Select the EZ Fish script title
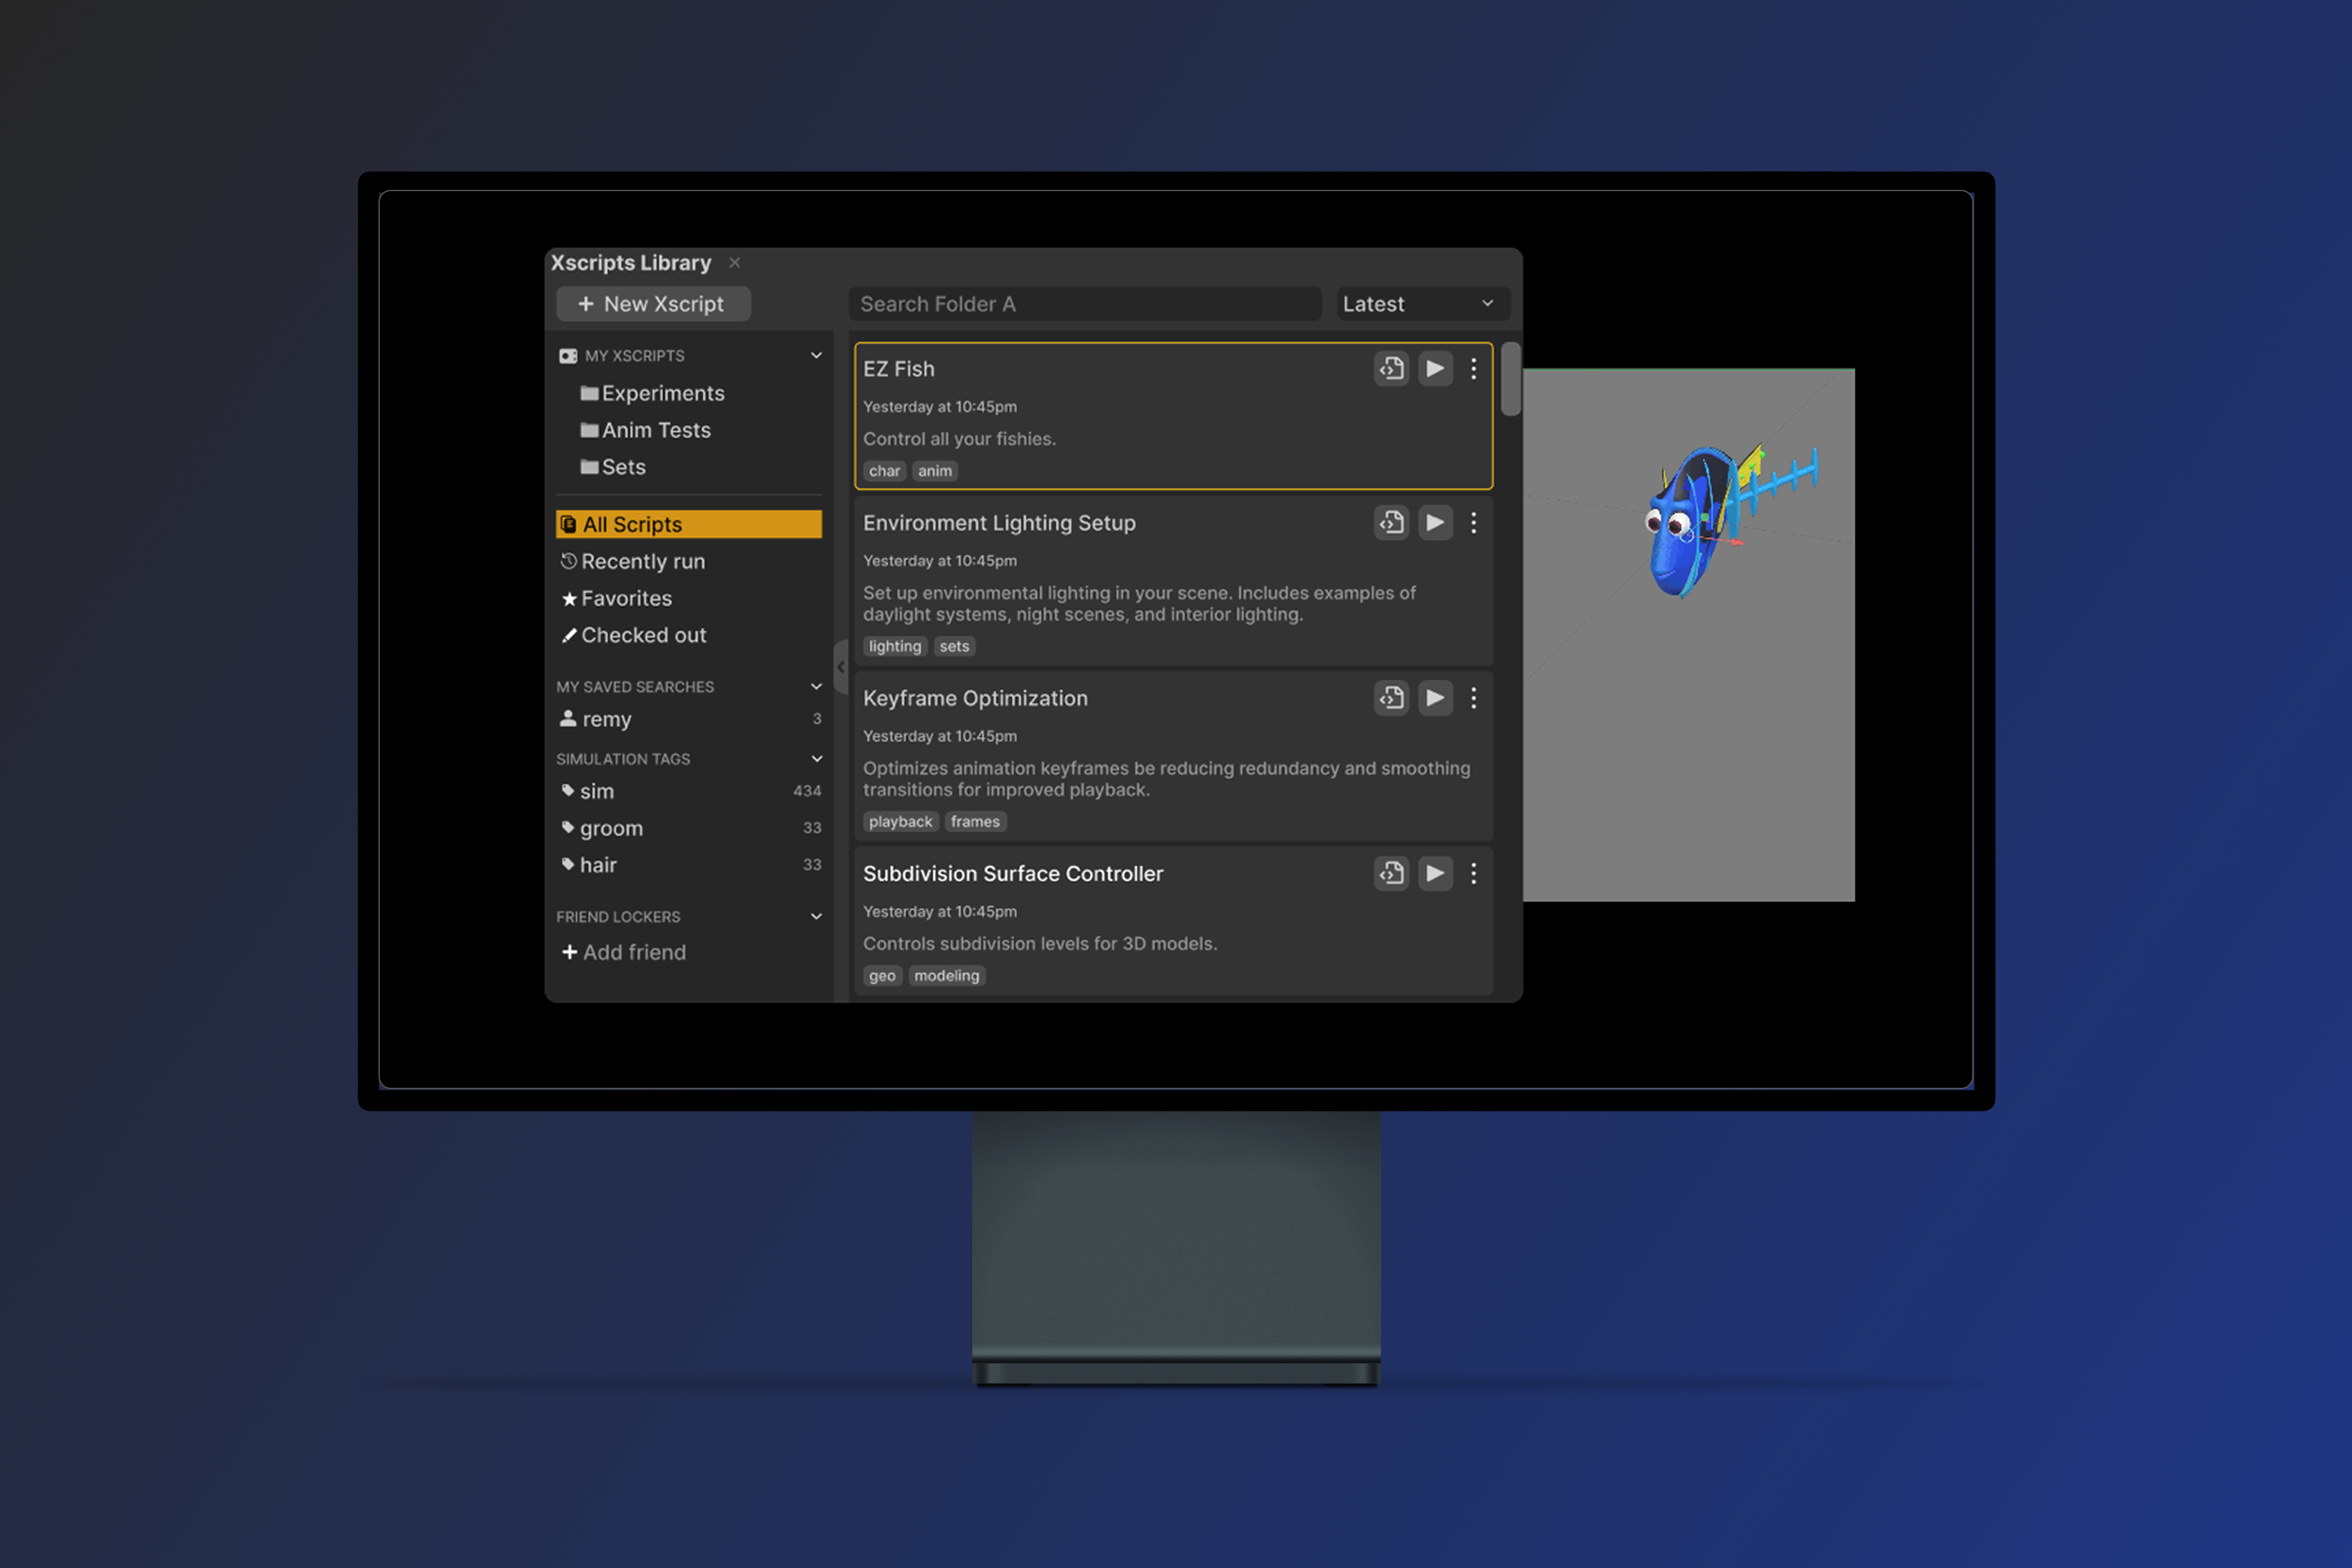 click(x=899, y=369)
